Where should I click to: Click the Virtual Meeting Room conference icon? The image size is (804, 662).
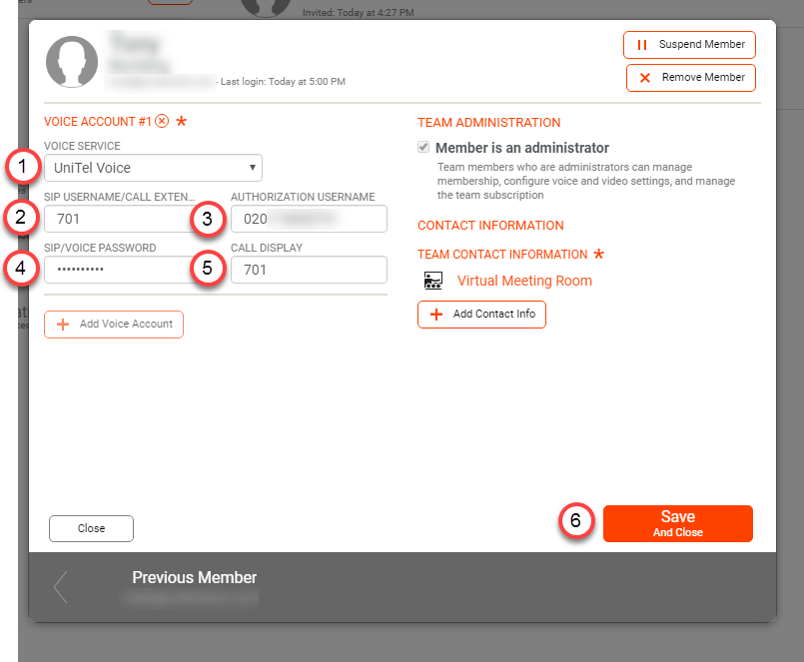click(433, 281)
